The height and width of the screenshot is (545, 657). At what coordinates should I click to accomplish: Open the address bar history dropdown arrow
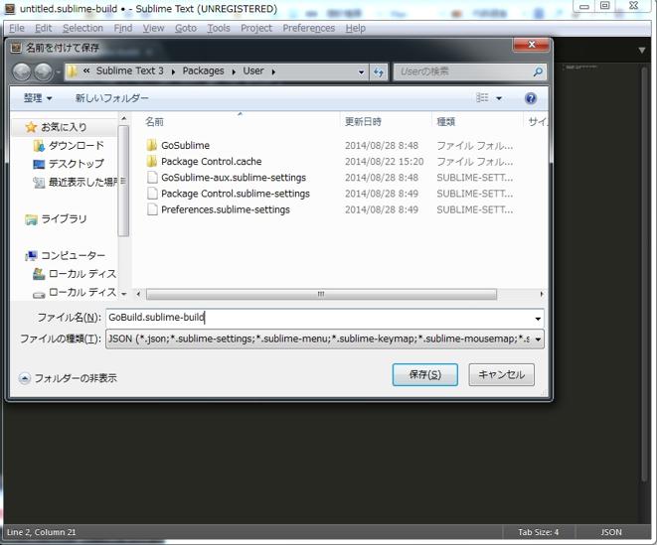(x=361, y=72)
